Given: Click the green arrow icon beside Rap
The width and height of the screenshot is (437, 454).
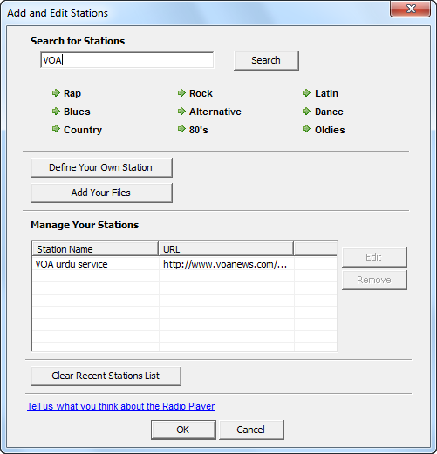Looking at the screenshot, I should point(56,93).
